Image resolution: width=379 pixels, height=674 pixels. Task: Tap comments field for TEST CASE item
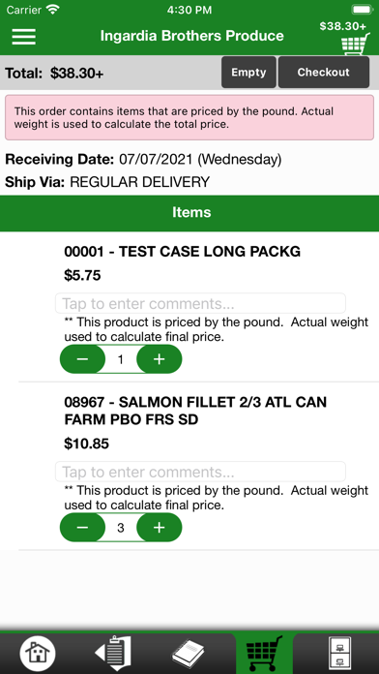tap(200, 303)
